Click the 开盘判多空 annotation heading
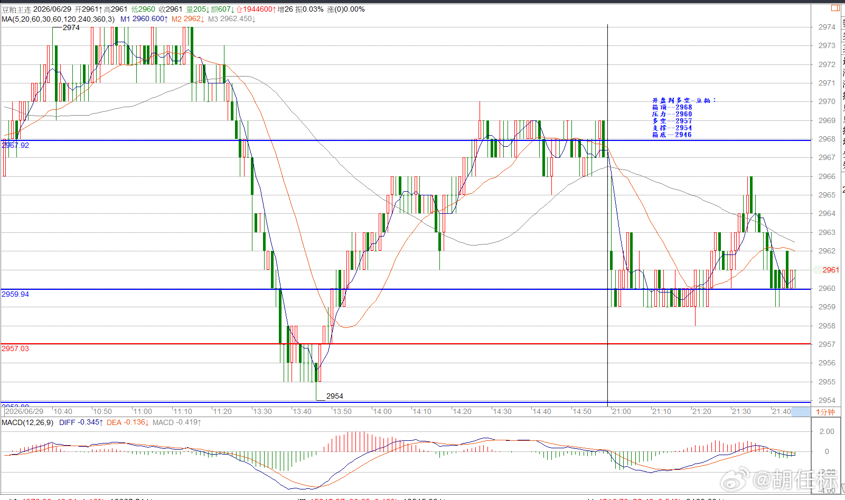 [x=684, y=100]
